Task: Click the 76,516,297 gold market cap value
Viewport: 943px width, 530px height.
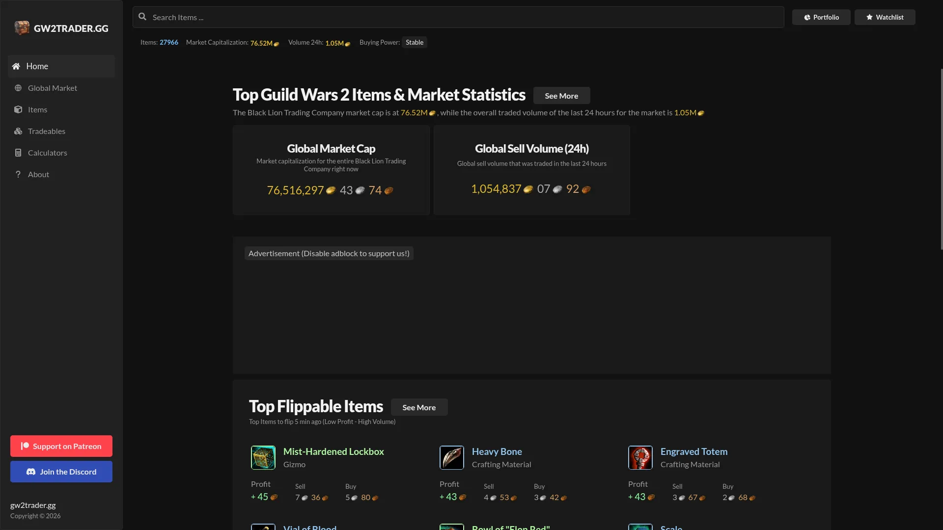Action: [295, 190]
